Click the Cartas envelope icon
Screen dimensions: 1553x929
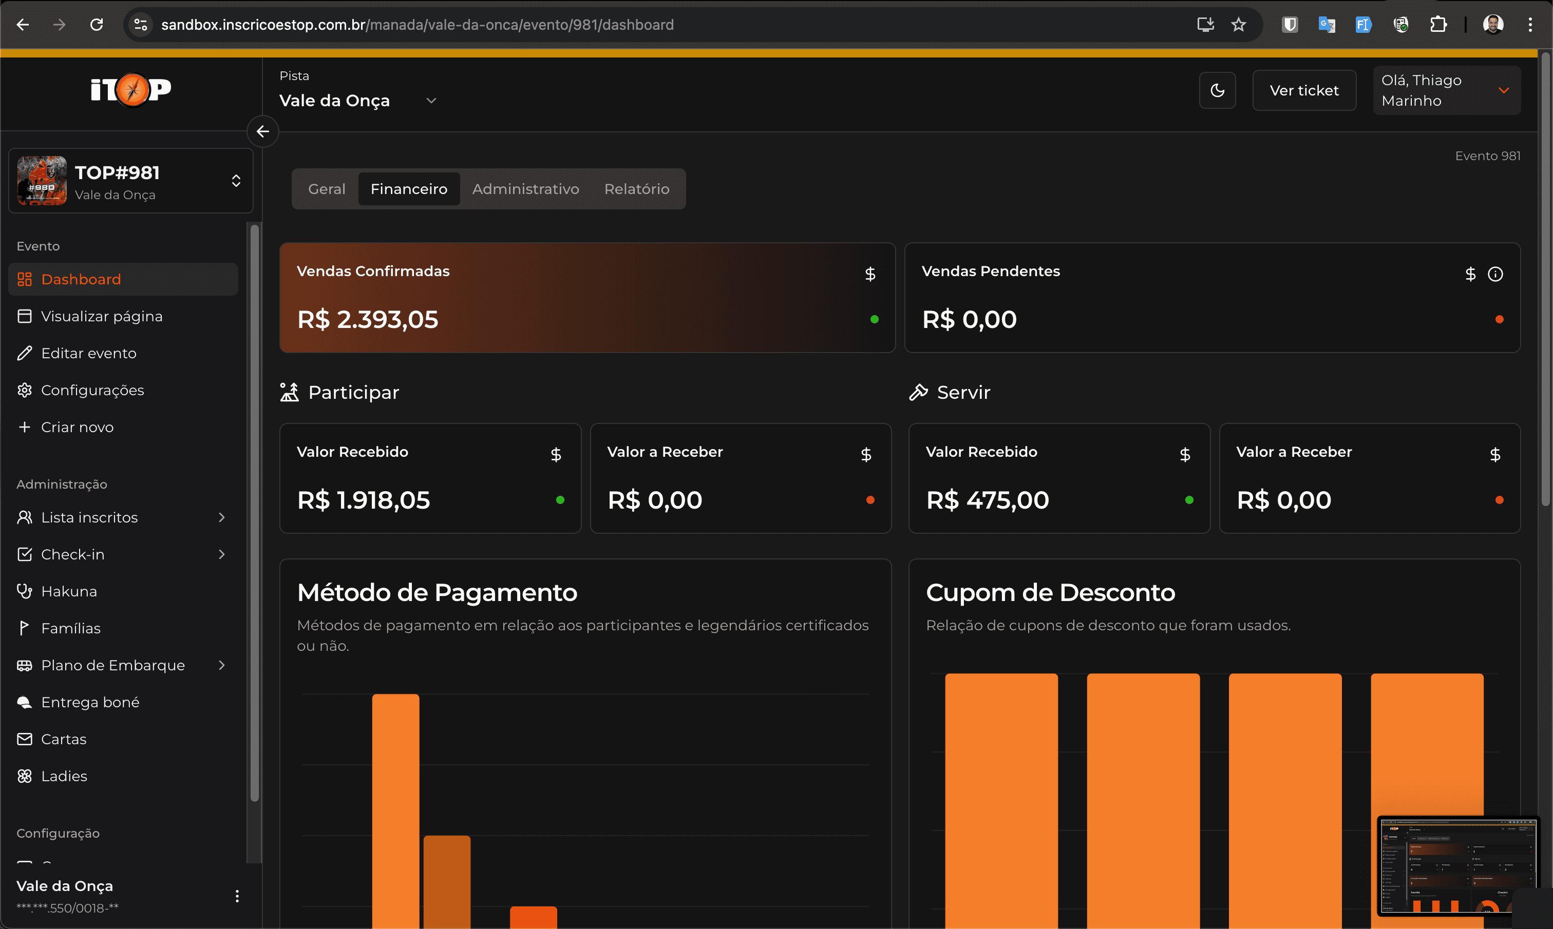point(25,739)
